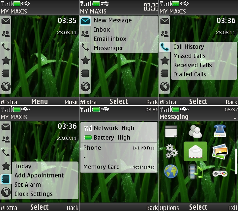Click highlighted blue envelope beside New Message
Image resolution: width=238 pixels, height=211 pixels.
85,21
